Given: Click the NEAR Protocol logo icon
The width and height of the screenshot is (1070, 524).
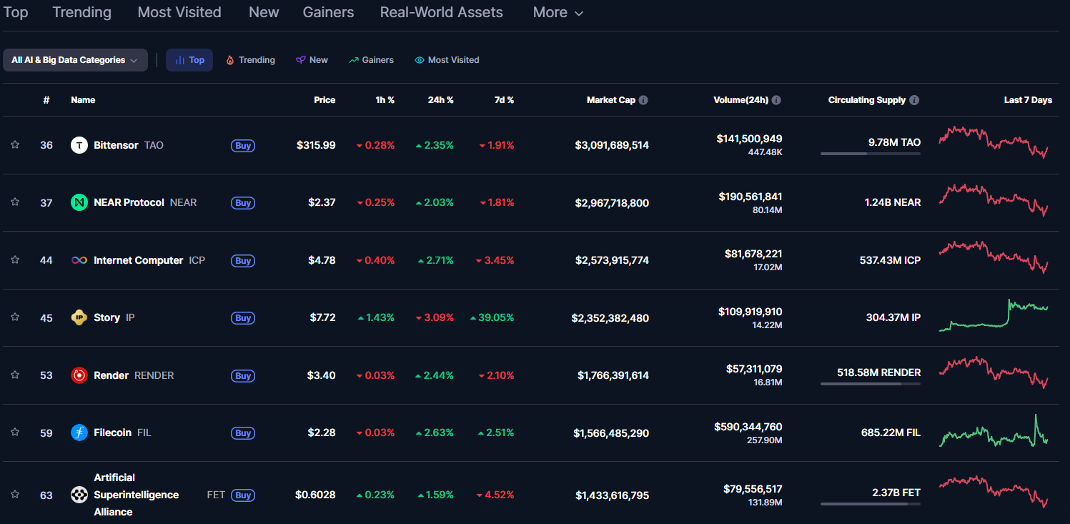Looking at the screenshot, I should click(x=79, y=202).
